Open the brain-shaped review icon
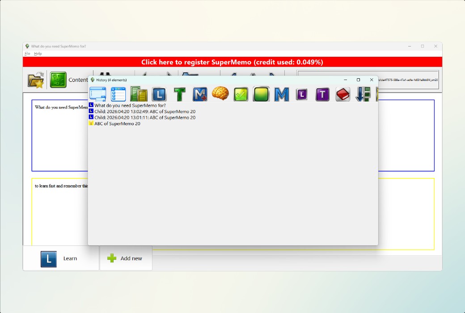Image resolution: width=465 pixels, height=313 pixels. pyautogui.click(x=220, y=94)
